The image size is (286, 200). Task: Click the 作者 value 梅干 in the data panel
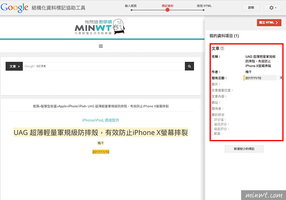tap(248, 72)
